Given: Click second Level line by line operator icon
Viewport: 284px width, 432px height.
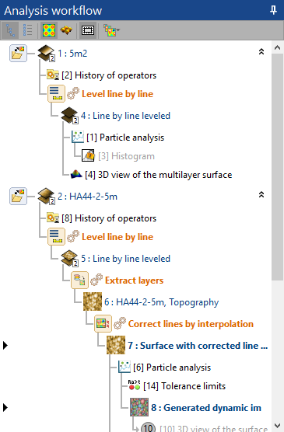Looking at the screenshot, I should click(56, 237).
